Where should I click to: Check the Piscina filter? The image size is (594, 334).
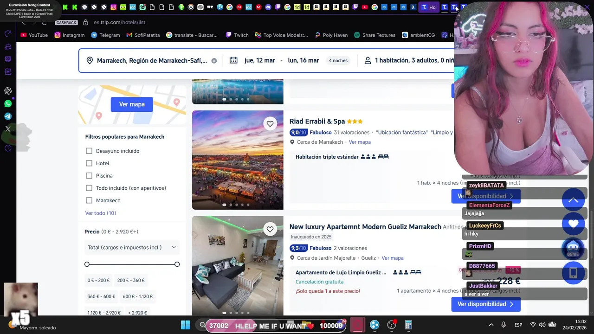pos(89,176)
